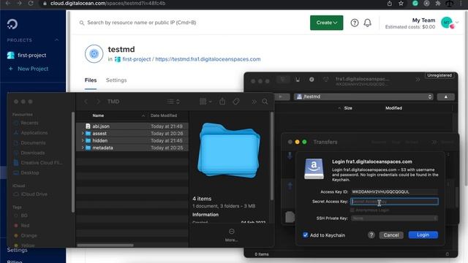Viewport: 468px width, 263px height.
Task: Click the More action icon in Finder preview
Action: click(231, 232)
